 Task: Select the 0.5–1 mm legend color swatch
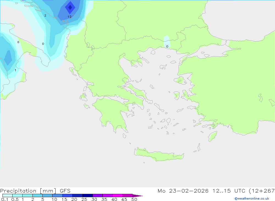tap(18, 196)
